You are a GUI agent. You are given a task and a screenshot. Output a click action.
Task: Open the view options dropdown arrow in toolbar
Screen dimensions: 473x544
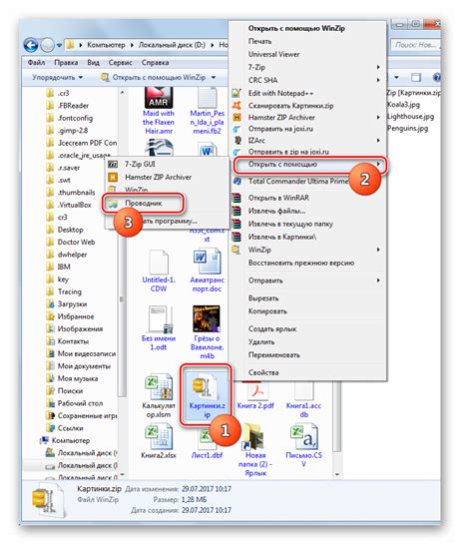pos(396,77)
